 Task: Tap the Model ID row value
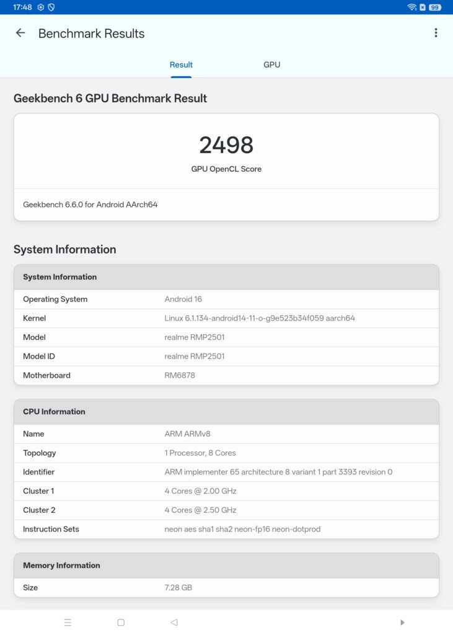(195, 357)
